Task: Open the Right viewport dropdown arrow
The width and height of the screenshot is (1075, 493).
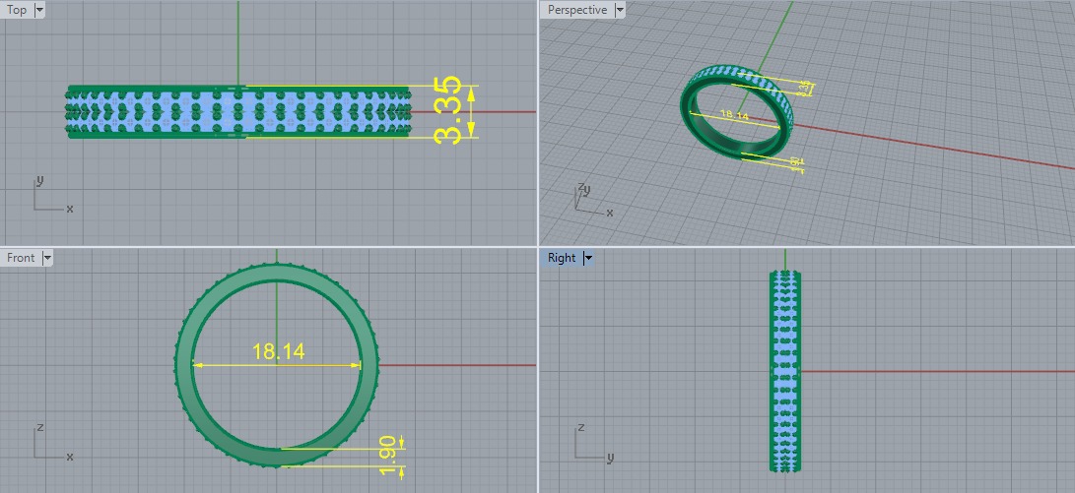Action: coord(588,258)
